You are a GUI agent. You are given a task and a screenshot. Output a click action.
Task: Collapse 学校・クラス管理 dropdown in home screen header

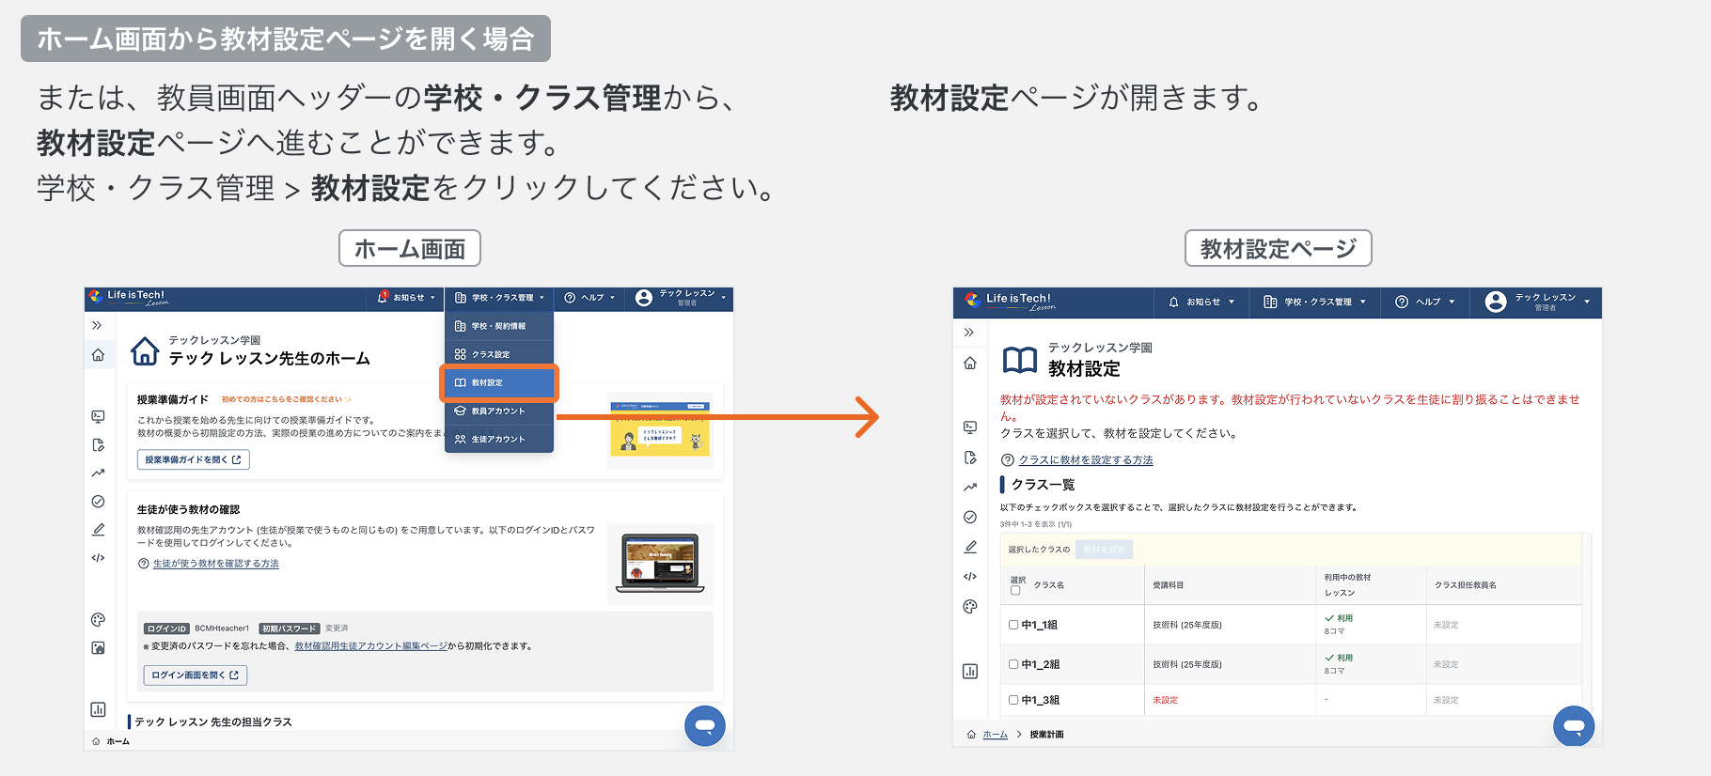[499, 298]
